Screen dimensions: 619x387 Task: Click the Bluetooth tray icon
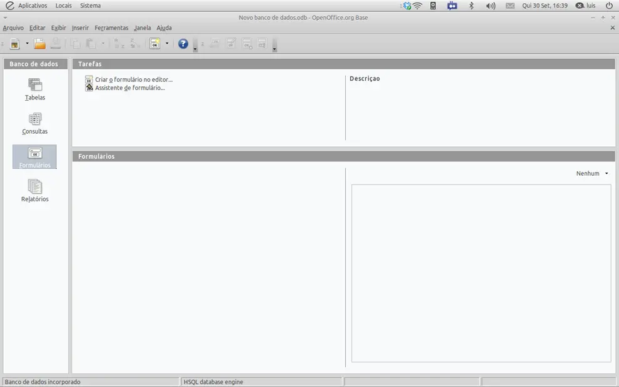click(x=471, y=6)
